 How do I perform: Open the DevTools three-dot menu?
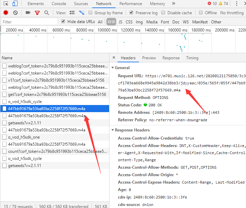pyautogui.click(x=237, y=4)
